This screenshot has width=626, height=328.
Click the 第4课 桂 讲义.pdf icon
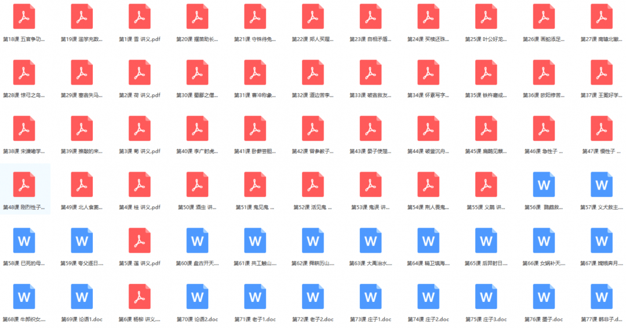[140, 184]
